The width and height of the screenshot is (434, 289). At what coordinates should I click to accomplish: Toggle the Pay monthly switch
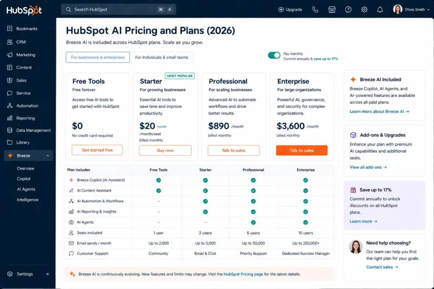coord(274,55)
